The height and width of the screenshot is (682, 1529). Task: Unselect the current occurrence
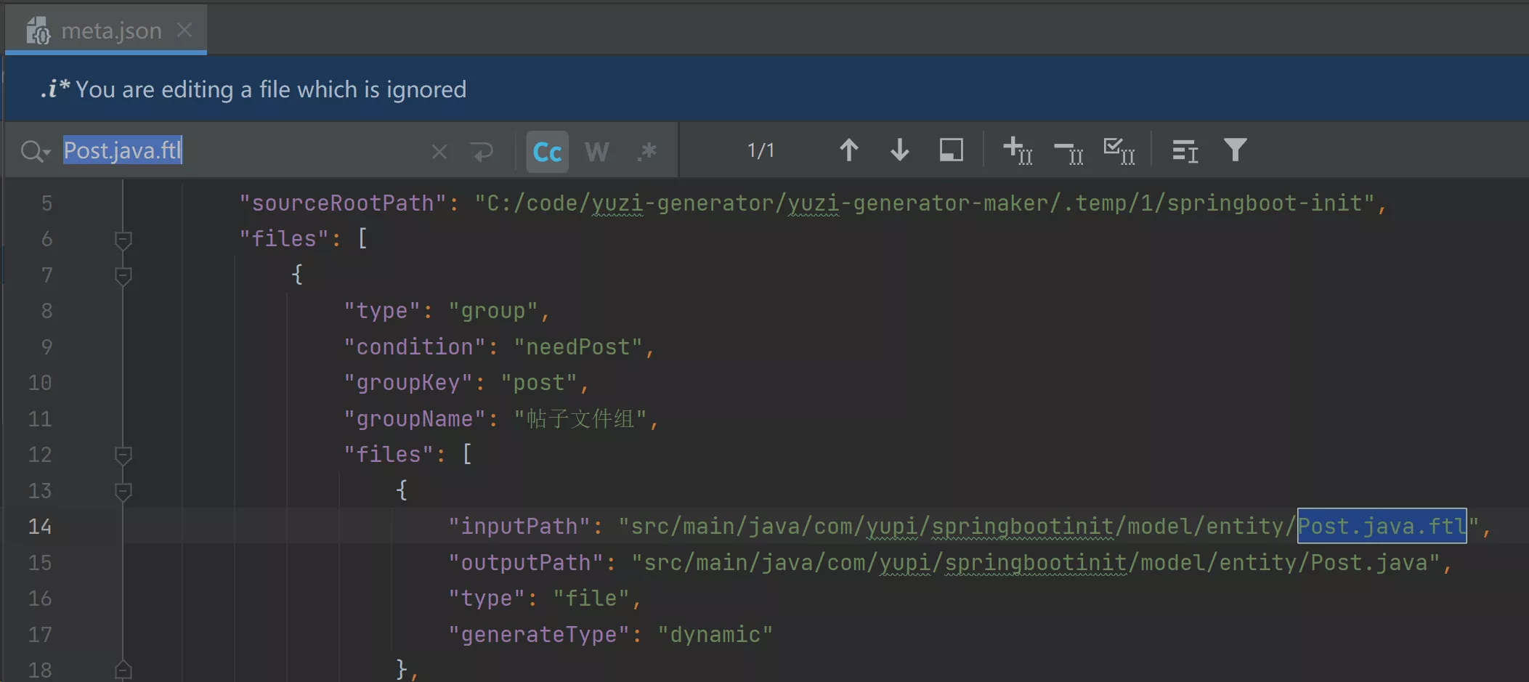tap(1068, 152)
